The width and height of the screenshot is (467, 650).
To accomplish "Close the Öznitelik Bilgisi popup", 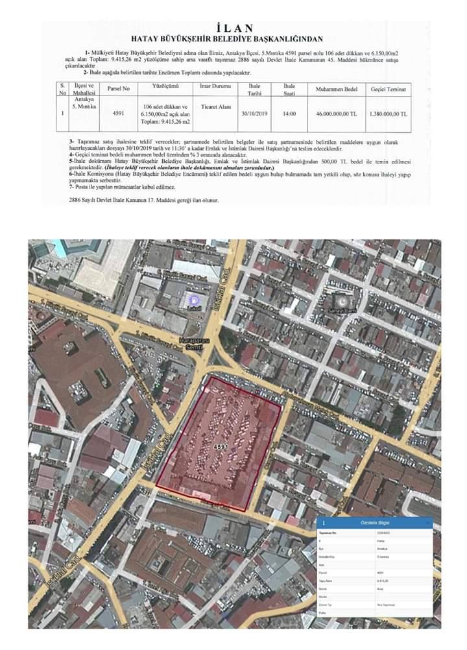I will click(x=427, y=523).
